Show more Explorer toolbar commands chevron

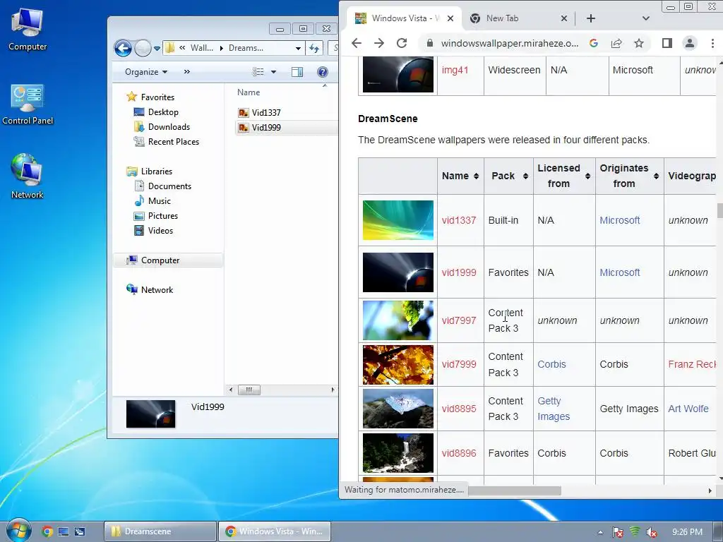[x=186, y=72]
